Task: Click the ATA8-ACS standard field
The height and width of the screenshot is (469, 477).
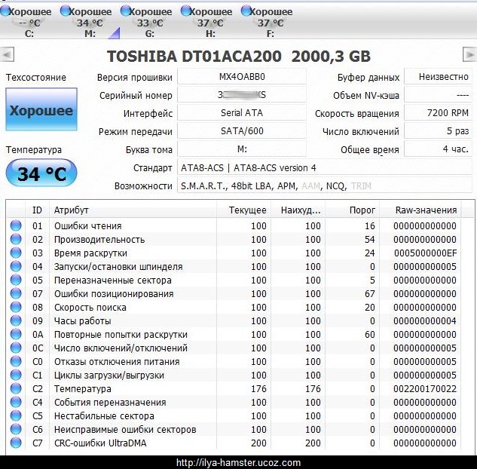Action: [325, 167]
